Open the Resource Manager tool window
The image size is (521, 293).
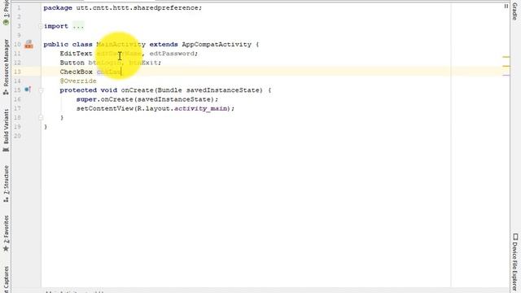[6, 67]
